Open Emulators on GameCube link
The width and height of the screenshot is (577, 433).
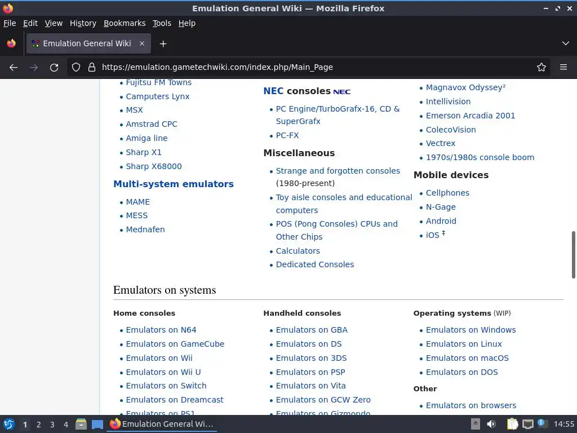(175, 344)
